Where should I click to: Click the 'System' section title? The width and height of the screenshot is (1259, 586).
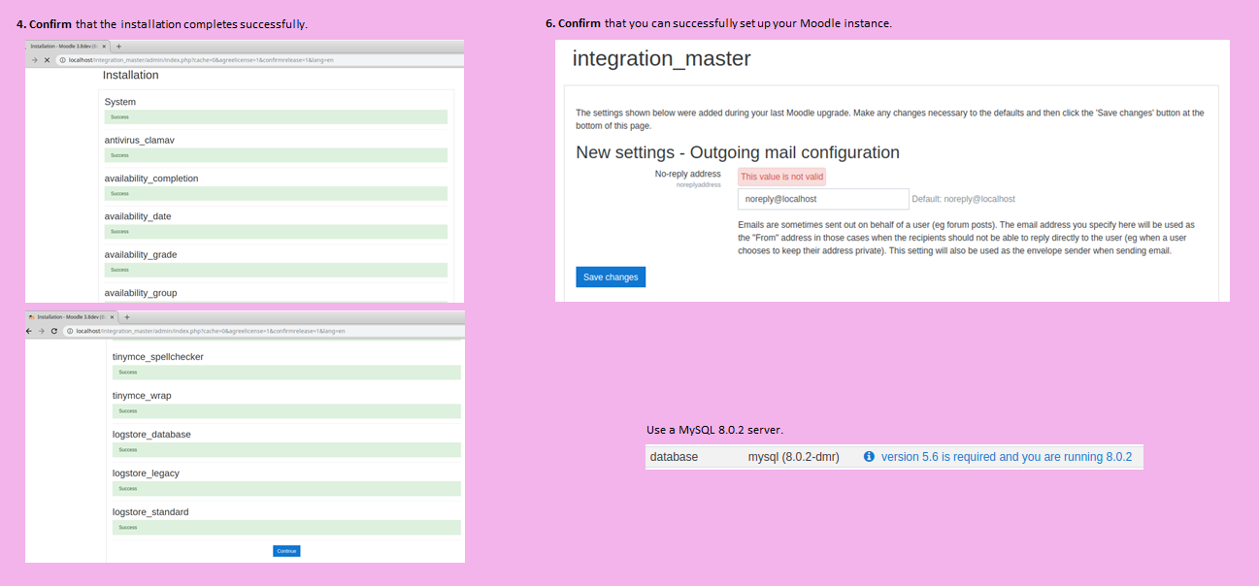[120, 102]
